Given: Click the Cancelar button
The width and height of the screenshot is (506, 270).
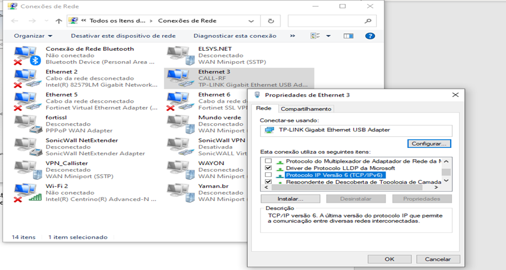Looking at the screenshot, I should 438,259.
